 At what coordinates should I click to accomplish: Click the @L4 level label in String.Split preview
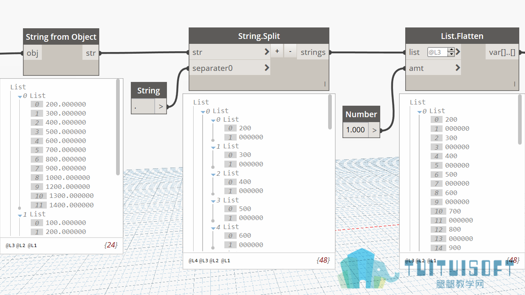pyautogui.click(x=193, y=261)
